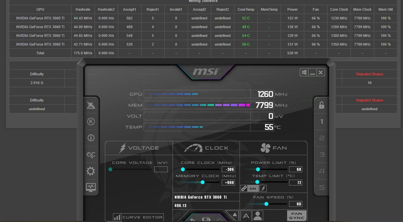Click the MSI dragon logo sidebar icon
The width and height of the screenshot is (403, 222).
[x=91, y=105]
